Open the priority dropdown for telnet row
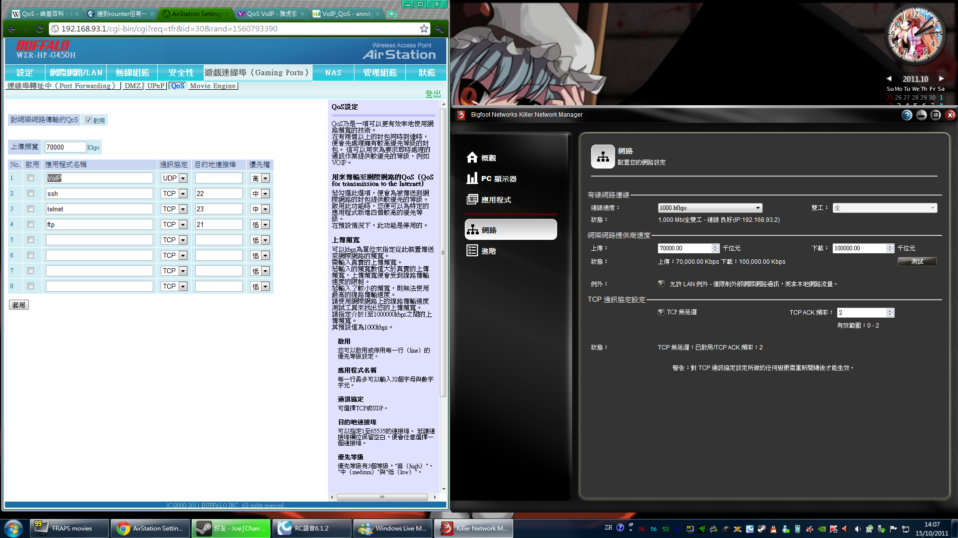Screen dimensions: 958x538 coord(260,209)
